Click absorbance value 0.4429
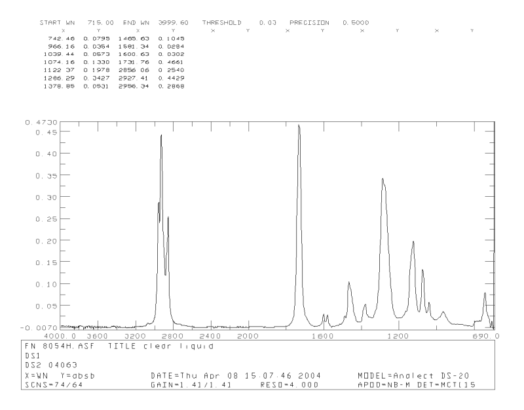 (x=171, y=78)
